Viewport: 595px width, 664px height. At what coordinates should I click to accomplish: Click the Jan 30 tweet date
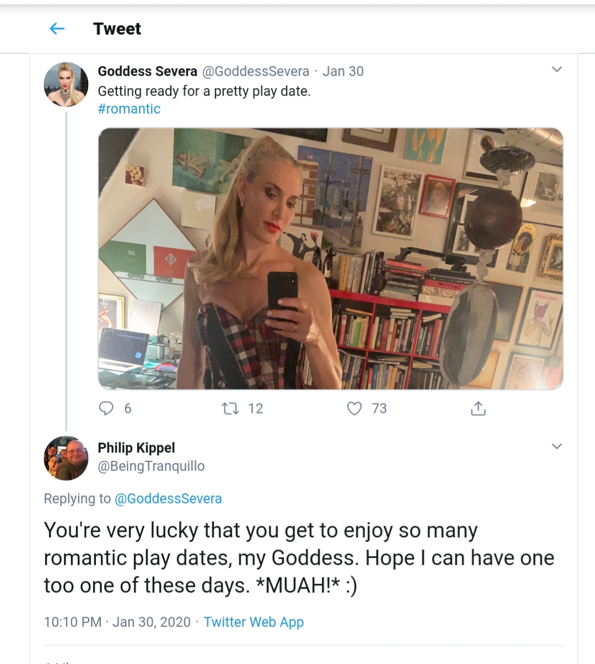coord(343,71)
